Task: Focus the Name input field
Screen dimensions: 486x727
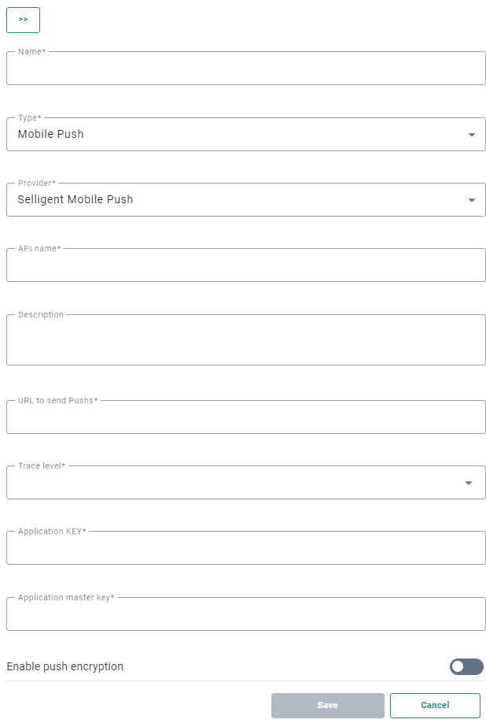Action: click(245, 69)
